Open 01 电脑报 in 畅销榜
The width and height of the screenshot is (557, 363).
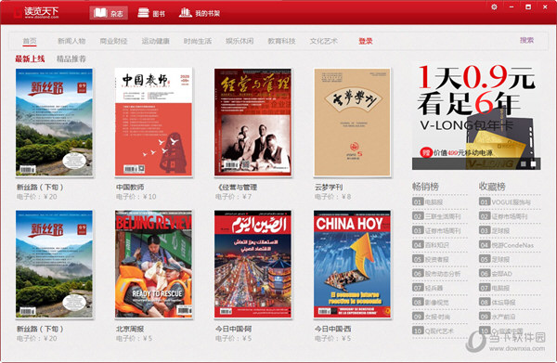[428, 202]
